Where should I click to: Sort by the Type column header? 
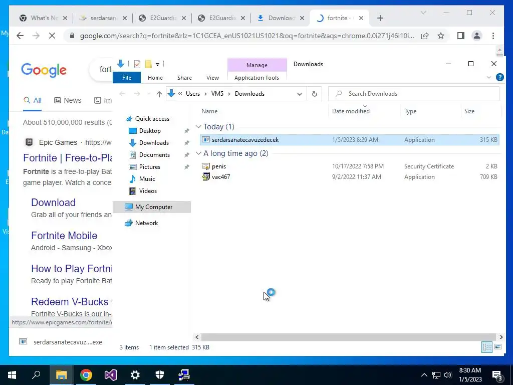pos(410,111)
